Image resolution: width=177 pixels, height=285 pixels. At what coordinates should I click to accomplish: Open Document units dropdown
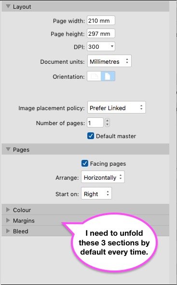point(109,61)
